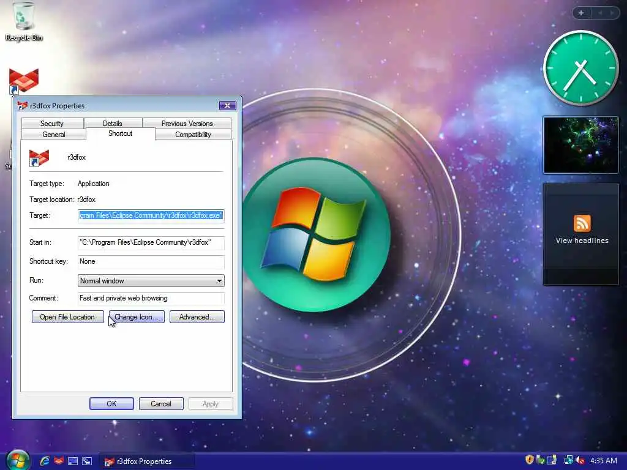Click View headlines in feed gadget
Screen dimensions: 627x470
pos(582,241)
